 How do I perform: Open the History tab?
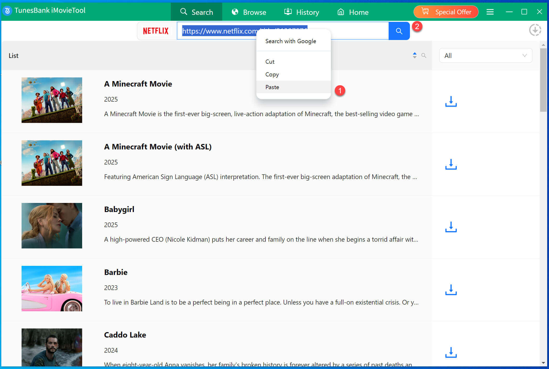302,12
